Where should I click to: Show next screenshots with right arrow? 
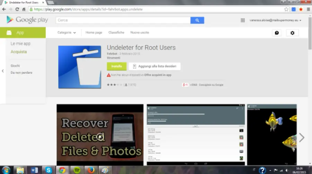[302, 137]
